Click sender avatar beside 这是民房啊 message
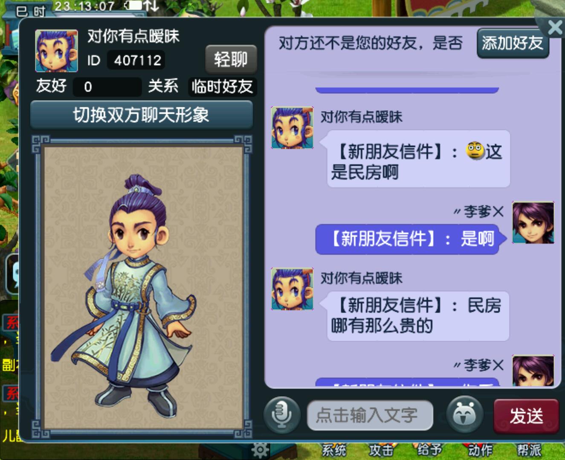Image resolution: width=565 pixels, height=460 pixels. click(293, 128)
